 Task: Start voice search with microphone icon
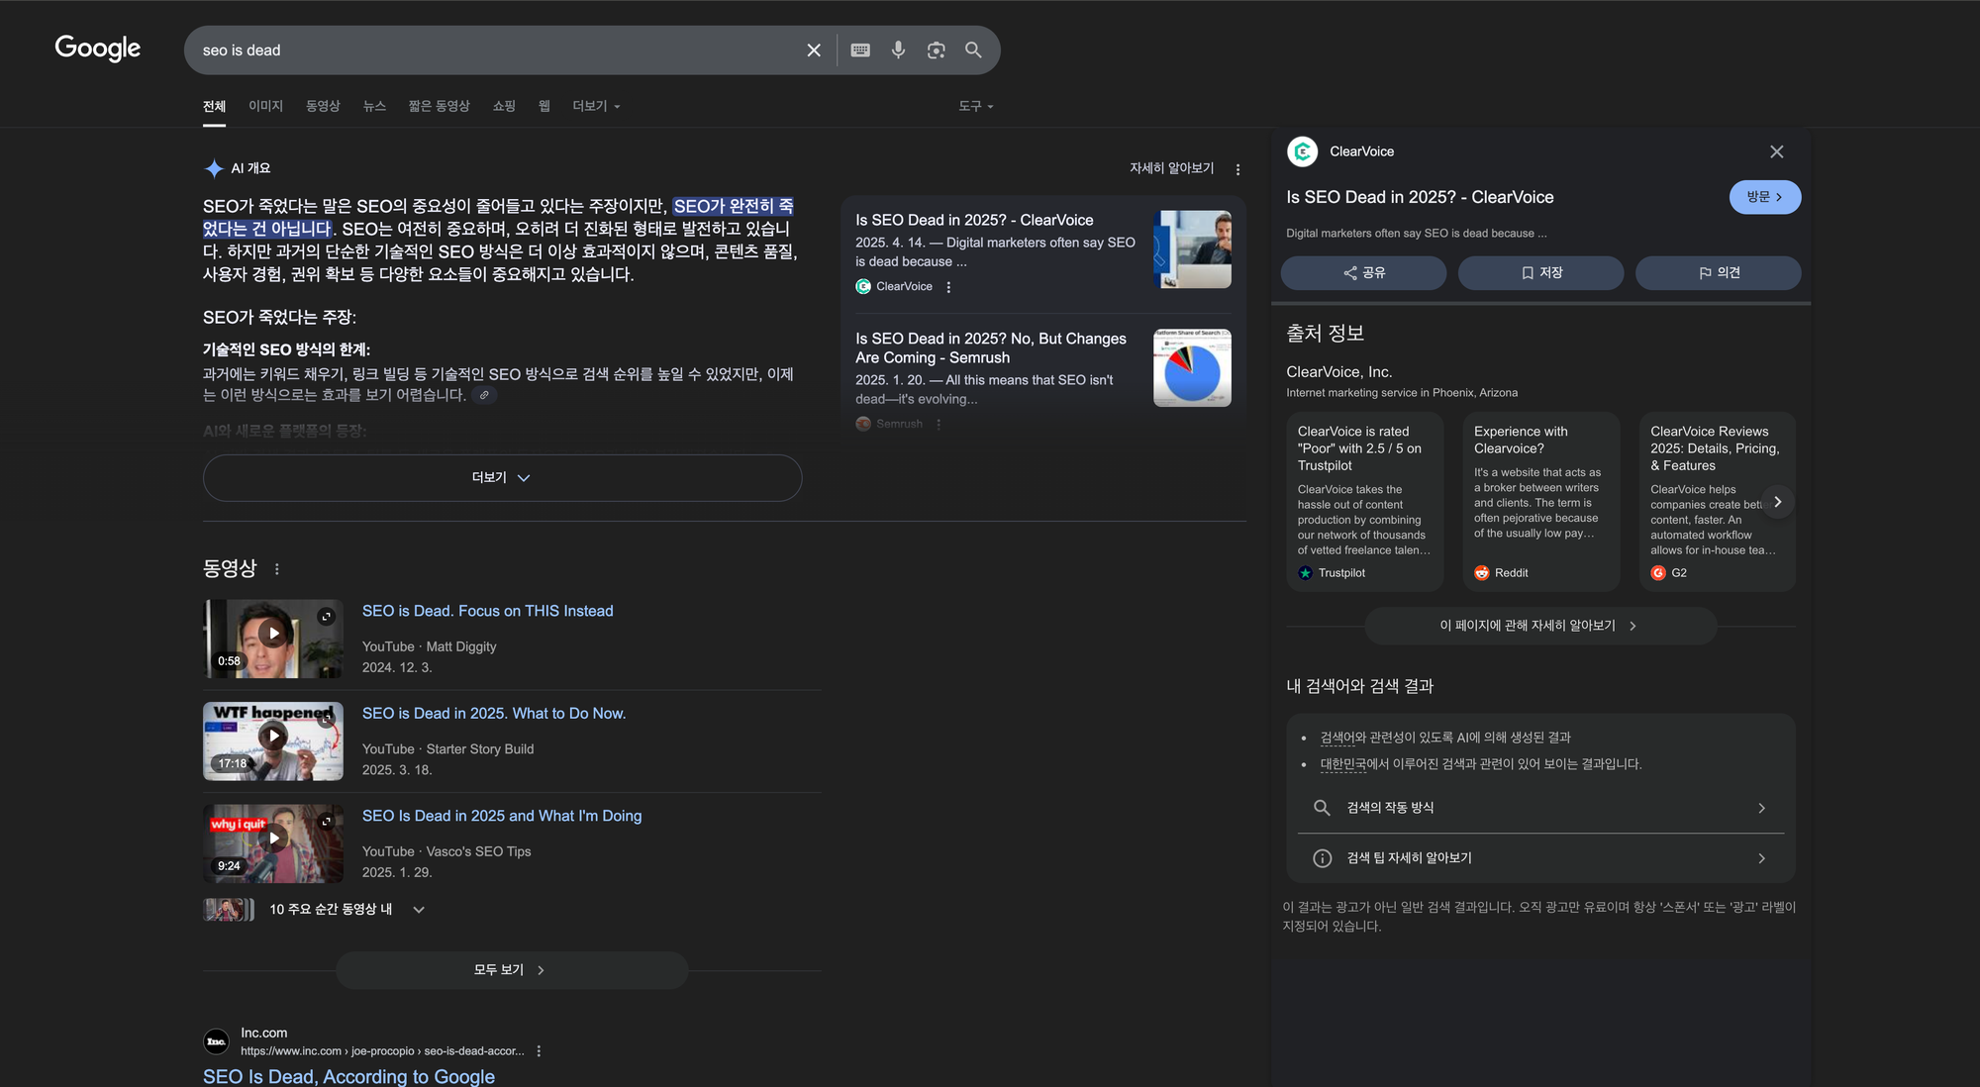coord(898,50)
